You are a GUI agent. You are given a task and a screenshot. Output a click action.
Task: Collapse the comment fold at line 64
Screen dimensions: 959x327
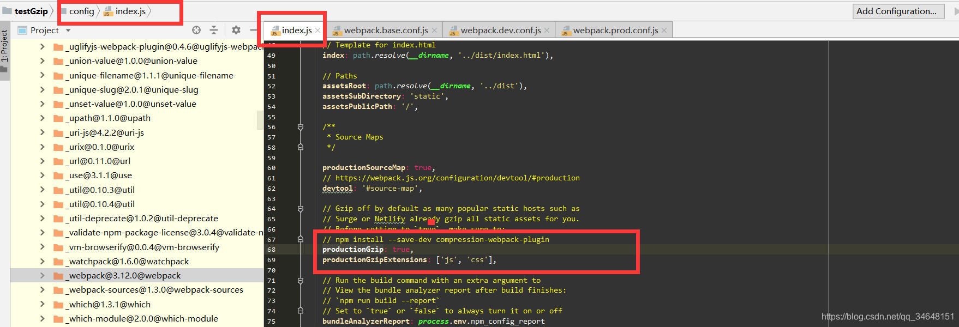(x=300, y=209)
